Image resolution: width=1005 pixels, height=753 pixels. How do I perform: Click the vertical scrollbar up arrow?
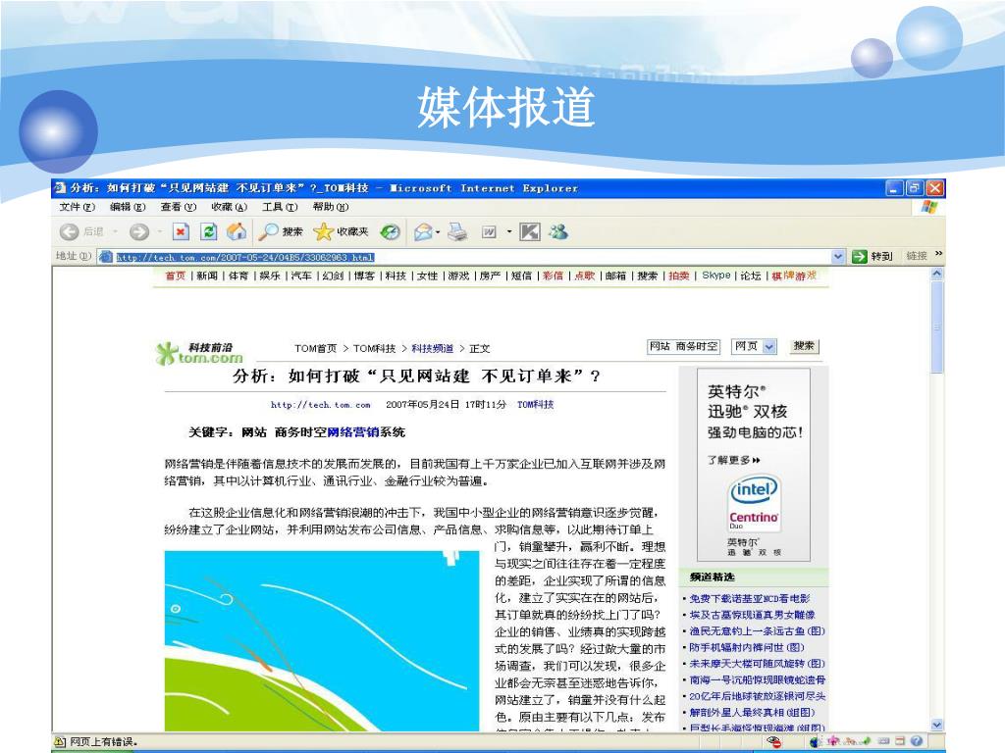937,275
